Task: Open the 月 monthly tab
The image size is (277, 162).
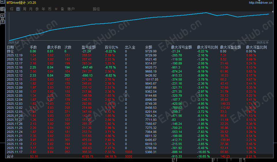Action: (x=31, y=9)
